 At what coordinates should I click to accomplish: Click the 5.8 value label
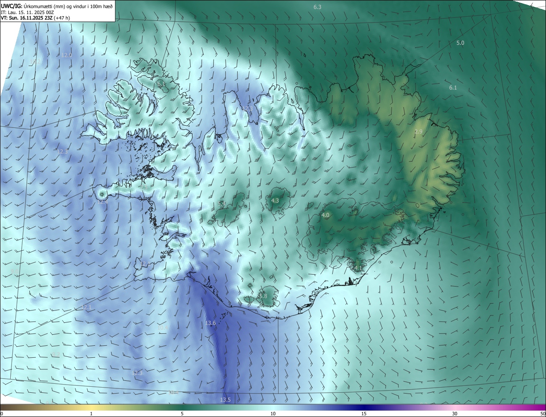coord(262,296)
